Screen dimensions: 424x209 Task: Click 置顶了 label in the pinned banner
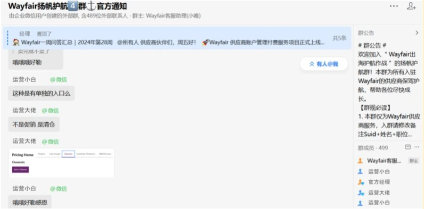(44, 34)
